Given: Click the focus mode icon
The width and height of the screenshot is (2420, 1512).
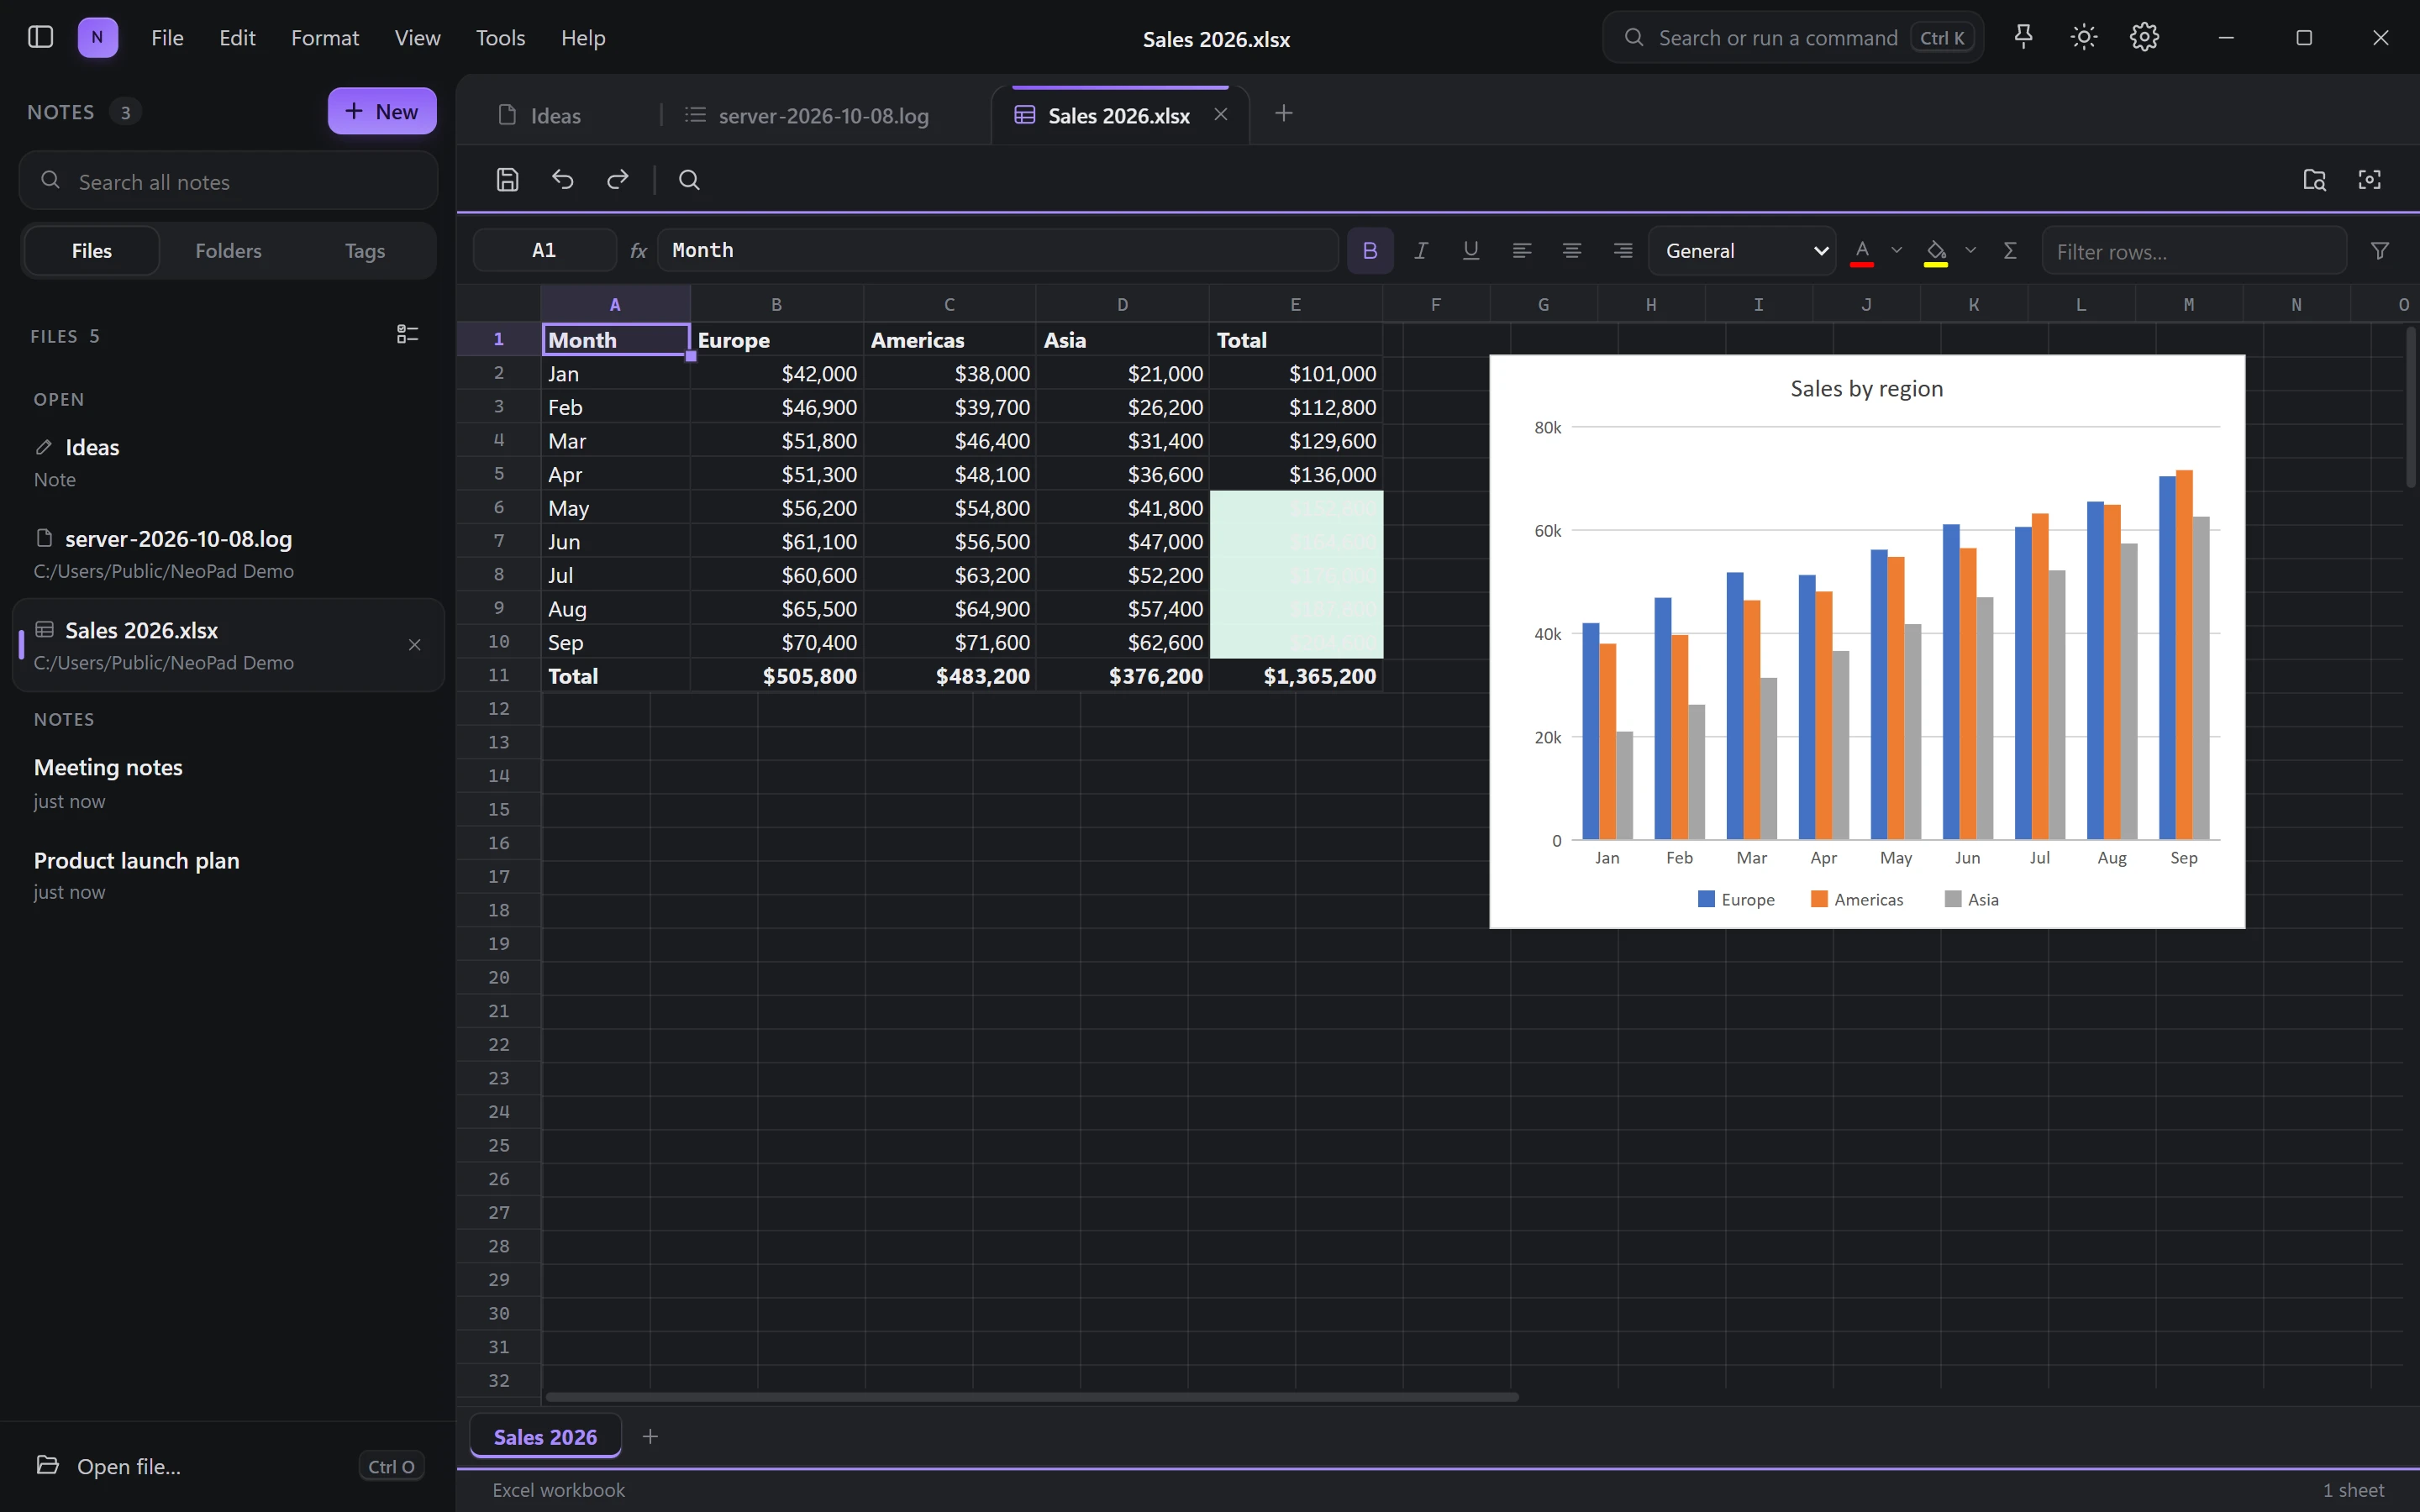Looking at the screenshot, I should click(x=2369, y=179).
